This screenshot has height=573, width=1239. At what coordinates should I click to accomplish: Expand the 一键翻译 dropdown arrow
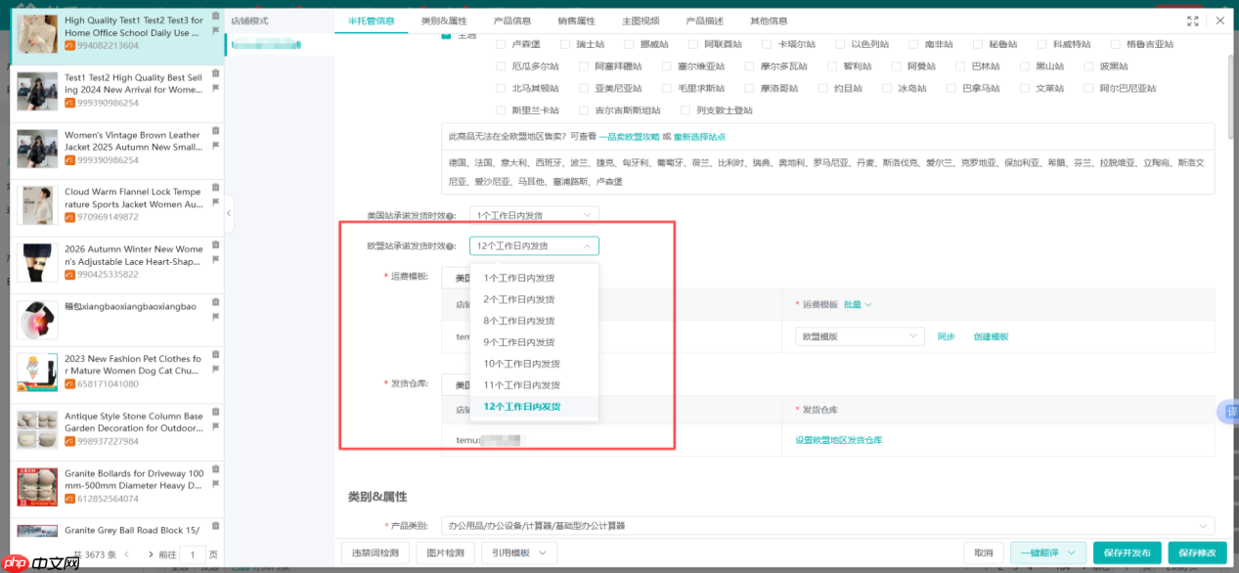click(x=1072, y=552)
